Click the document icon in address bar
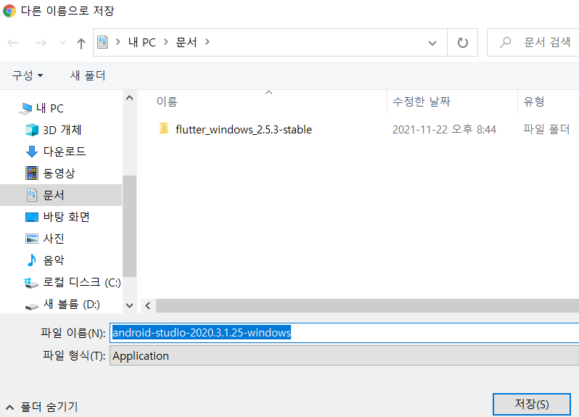This screenshot has height=417, width=579. (x=102, y=43)
